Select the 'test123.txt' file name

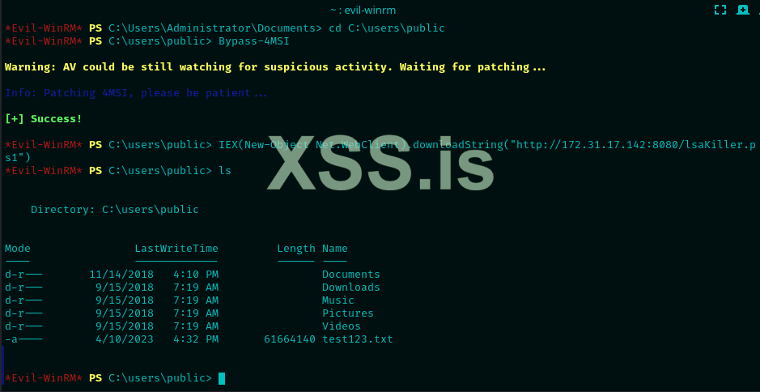coord(358,339)
